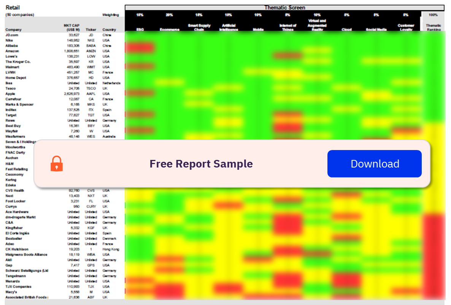
Task: Select the ESG column header
Action: coord(140,29)
